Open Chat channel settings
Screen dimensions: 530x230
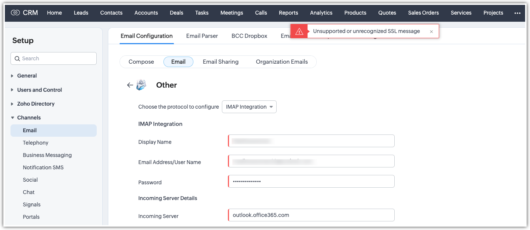28,192
